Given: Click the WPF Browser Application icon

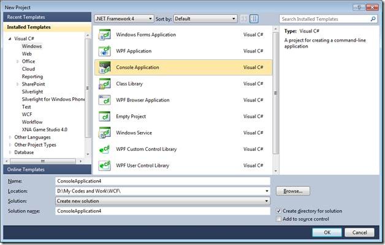Looking at the screenshot, I should (104, 100).
